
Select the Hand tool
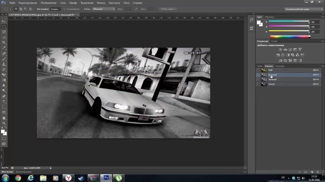pyautogui.click(x=4, y=118)
